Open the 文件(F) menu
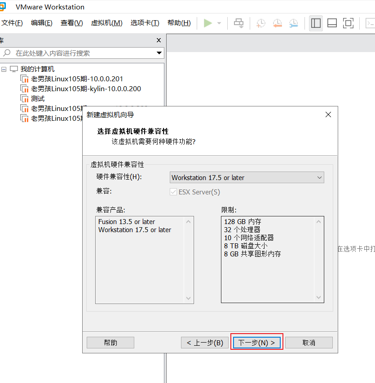 point(12,23)
